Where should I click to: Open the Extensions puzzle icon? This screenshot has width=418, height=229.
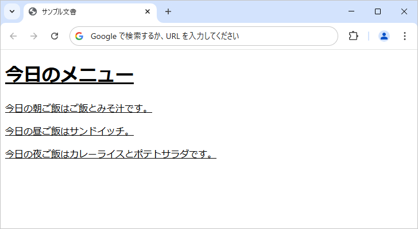tap(353, 36)
